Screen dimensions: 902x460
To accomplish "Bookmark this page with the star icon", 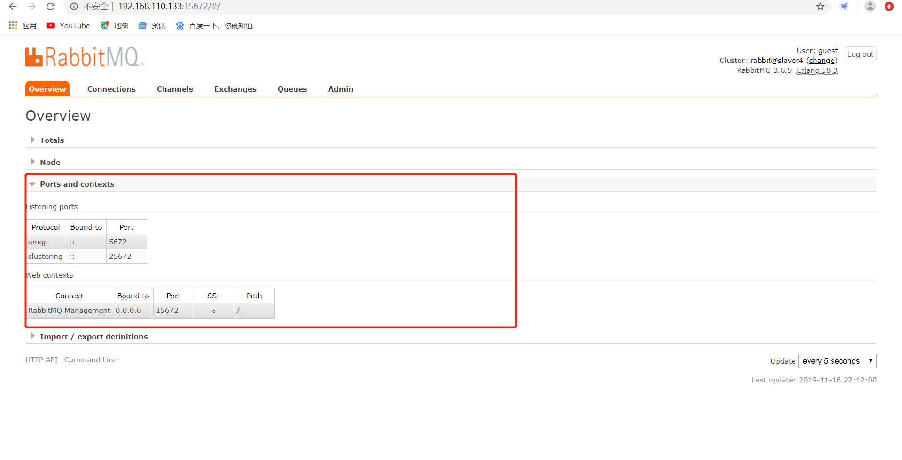I will [x=820, y=7].
